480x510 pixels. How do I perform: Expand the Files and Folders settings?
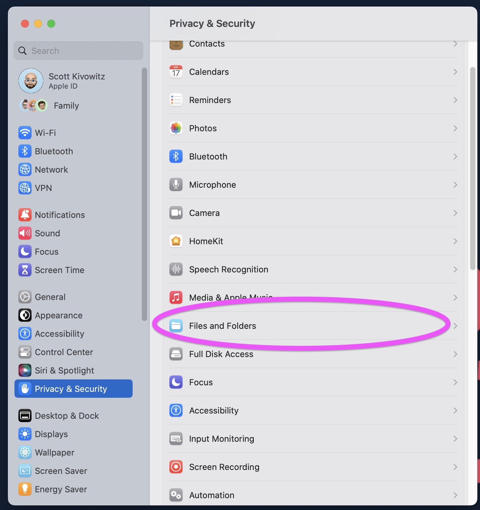pos(455,326)
